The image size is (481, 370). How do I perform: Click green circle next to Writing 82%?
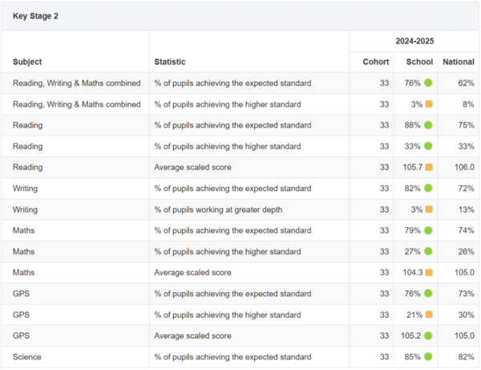[x=429, y=189]
